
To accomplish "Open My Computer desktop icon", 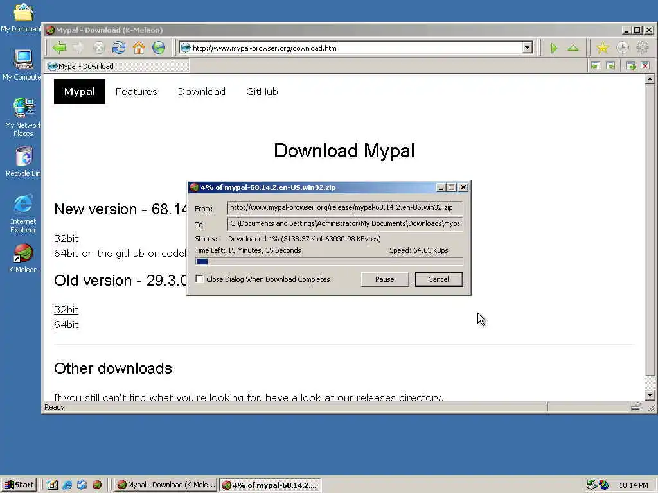I will click(x=22, y=65).
